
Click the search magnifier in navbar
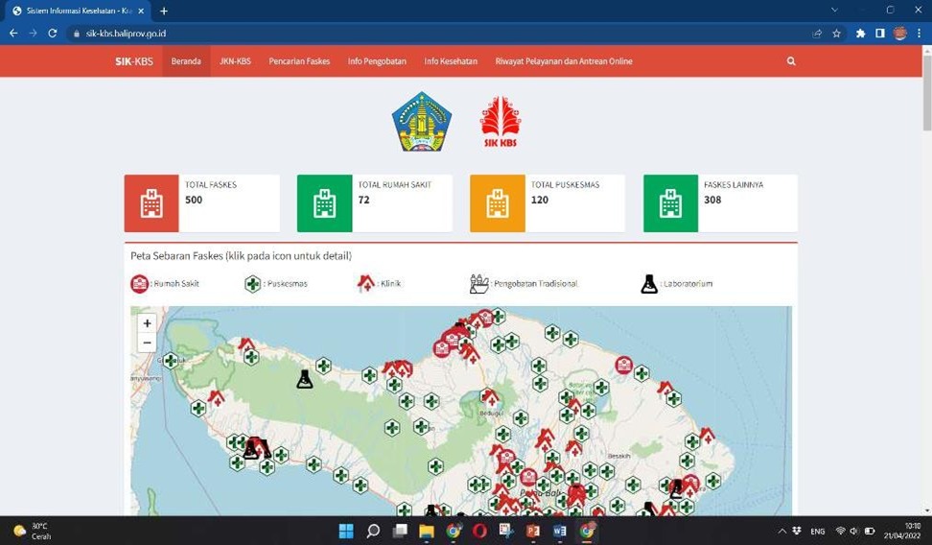click(x=791, y=61)
